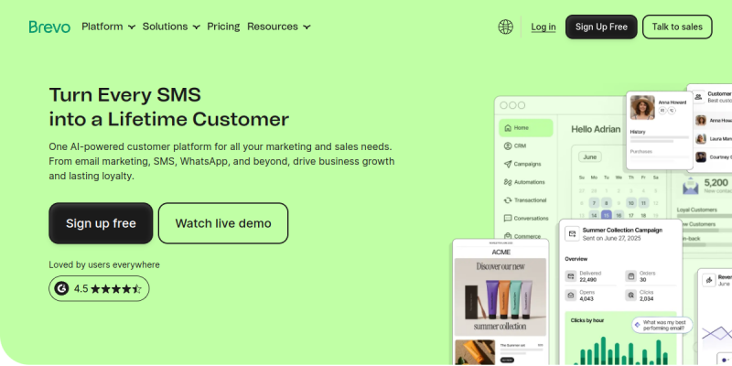Screen dimensions: 732x366
Task: Click the Clicks metric icon
Action: (x=630, y=295)
